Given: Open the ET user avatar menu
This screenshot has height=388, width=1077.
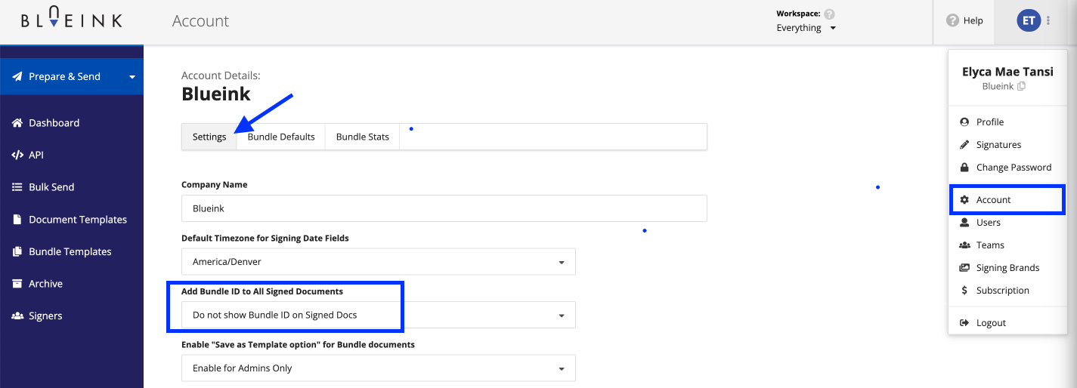Looking at the screenshot, I should point(1029,20).
